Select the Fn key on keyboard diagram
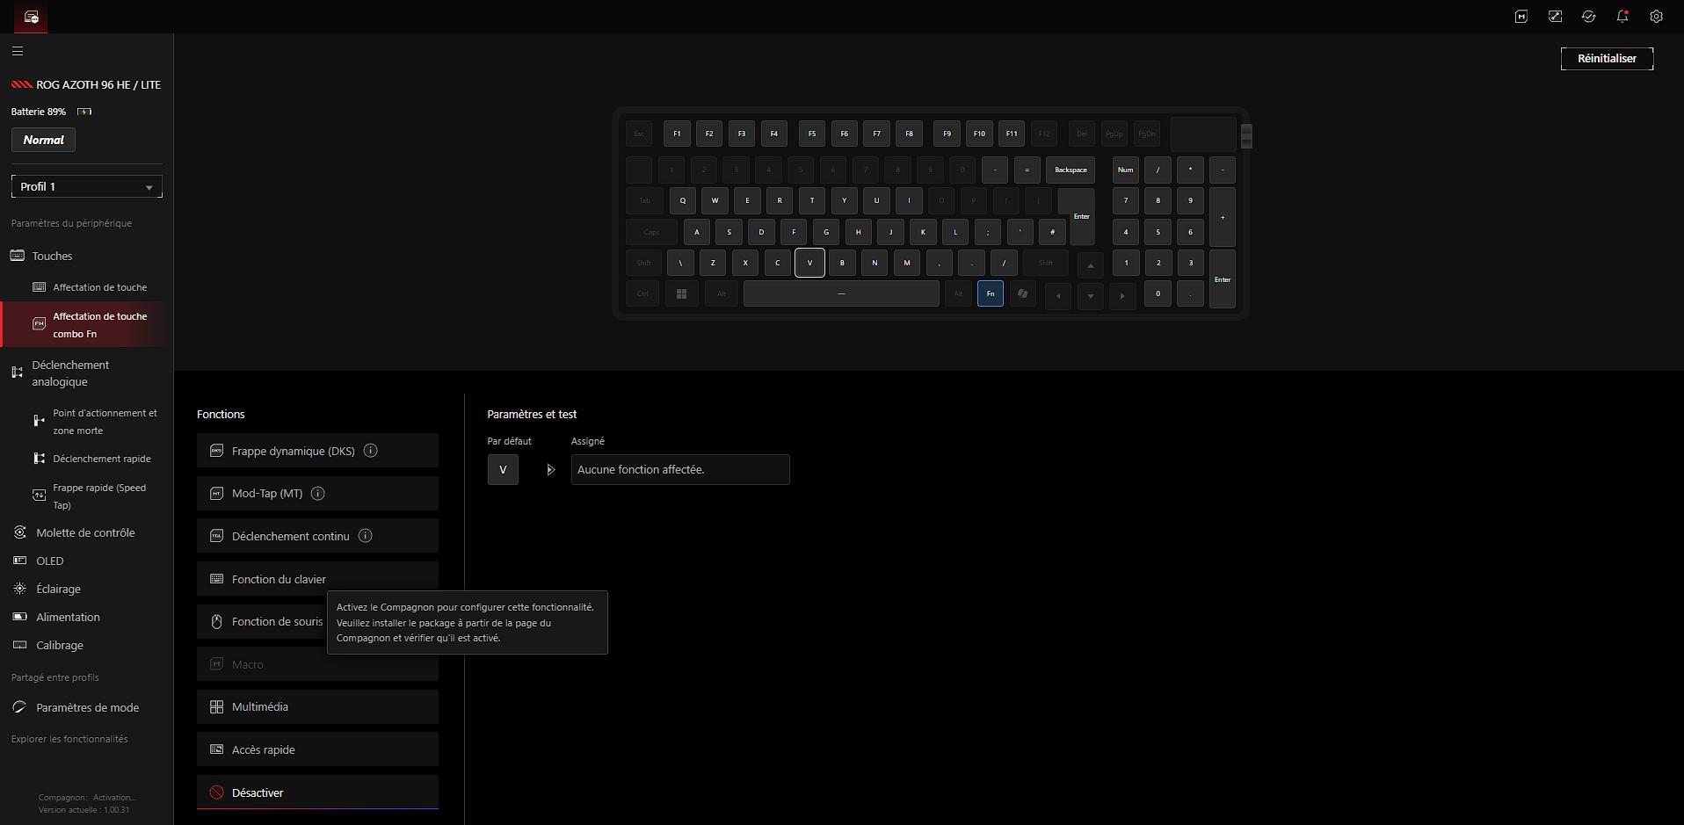This screenshot has width=1684, height=825. [x=991, y=293]
